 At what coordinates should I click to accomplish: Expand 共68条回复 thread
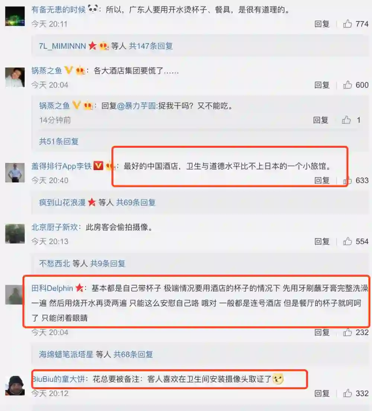(x=133, y=354)
